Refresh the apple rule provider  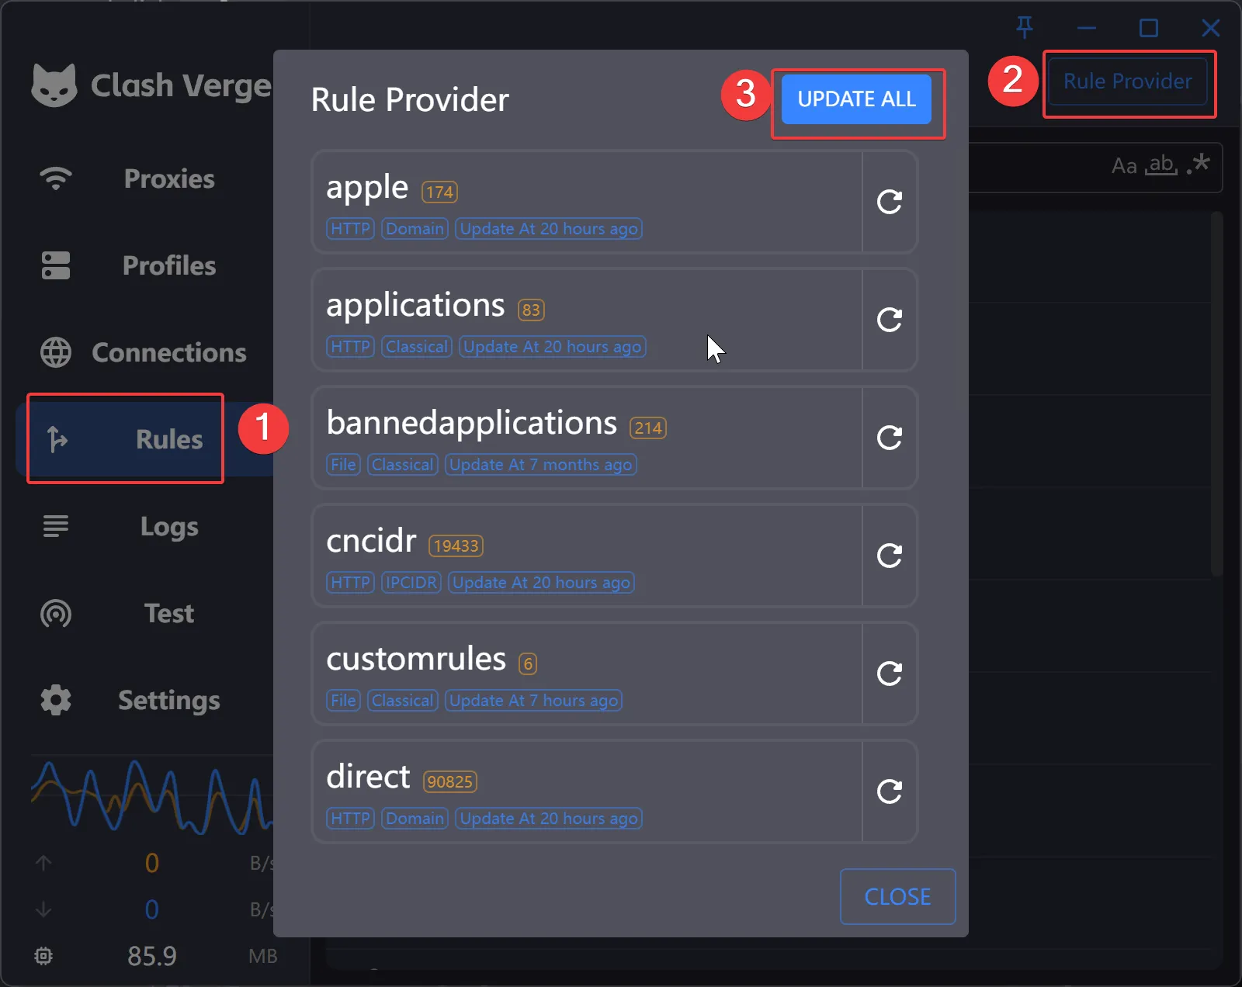click(x=890, y=203)
